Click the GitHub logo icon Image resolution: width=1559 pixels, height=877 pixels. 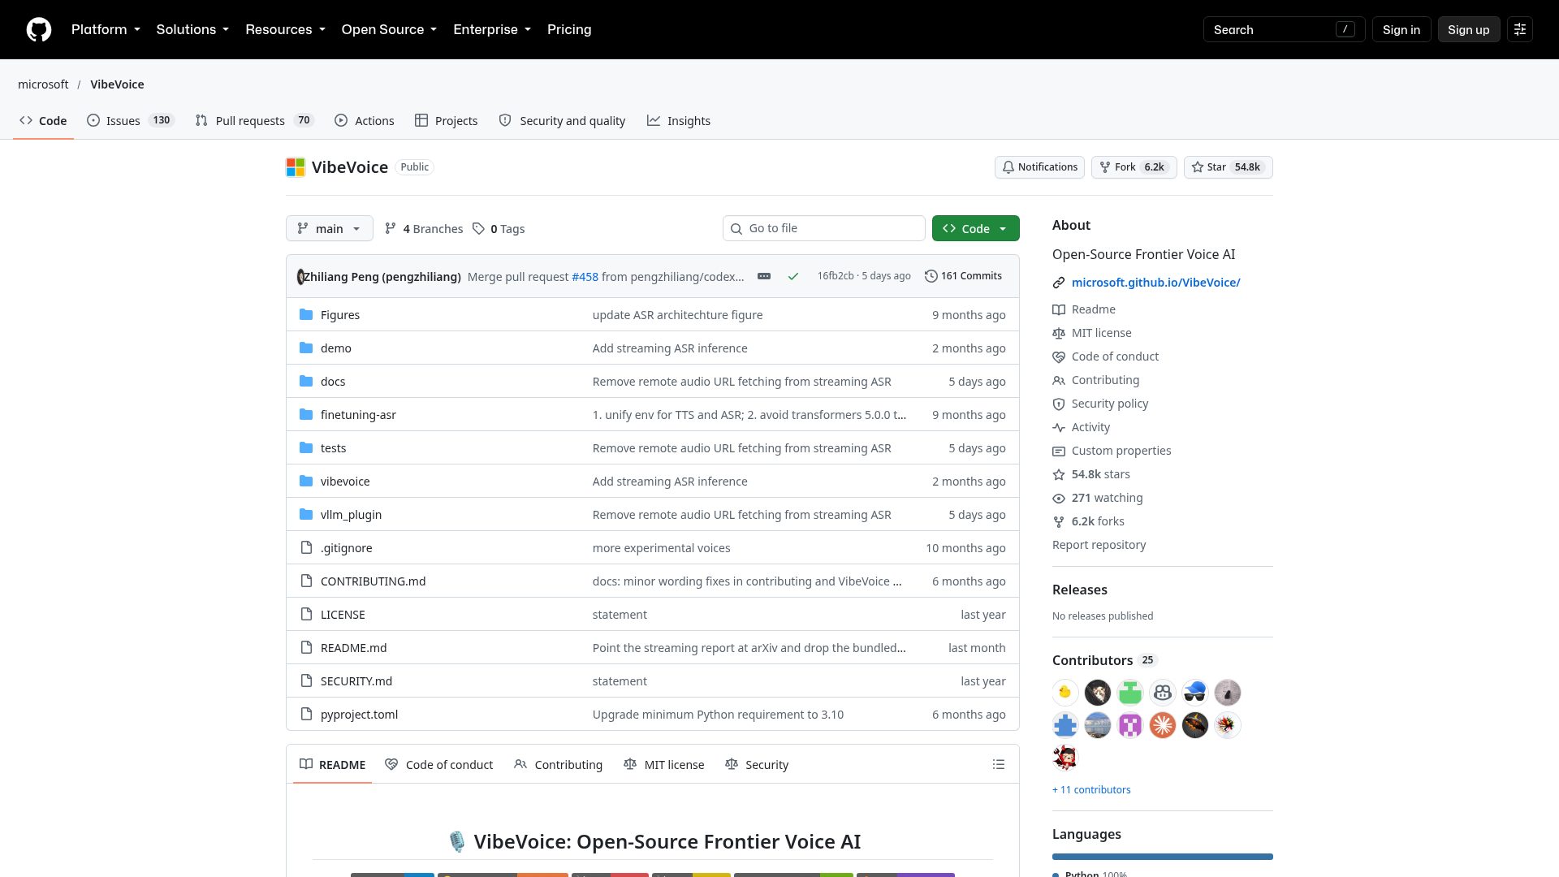[x=38, y=29]
